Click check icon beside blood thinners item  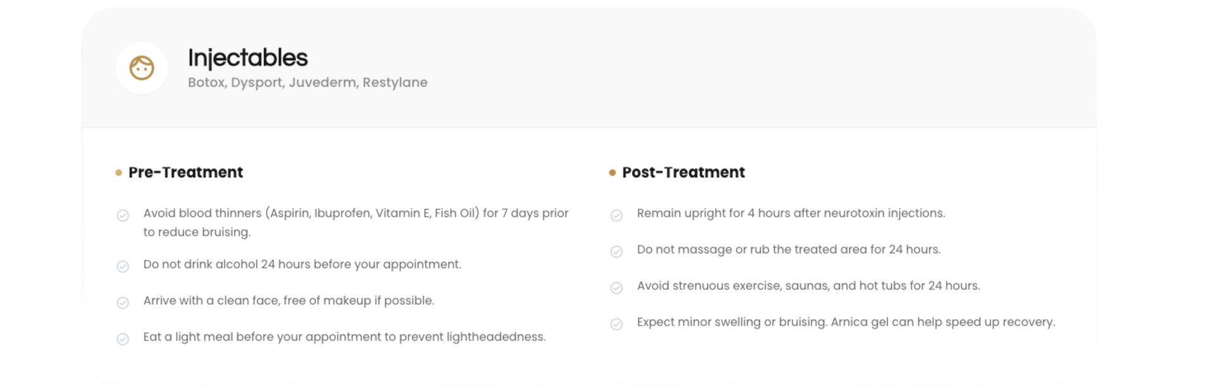coord(123,216)
